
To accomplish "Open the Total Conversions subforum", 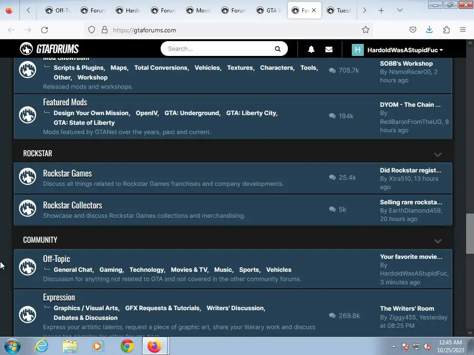I will tap(161, 67).
